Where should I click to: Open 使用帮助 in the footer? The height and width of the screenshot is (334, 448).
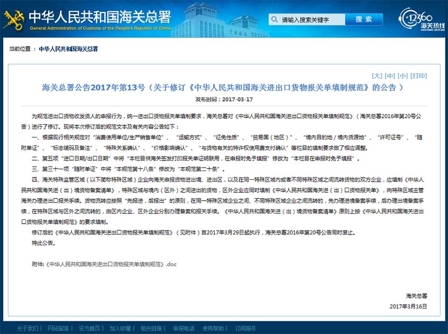click(x=214, y=328)
